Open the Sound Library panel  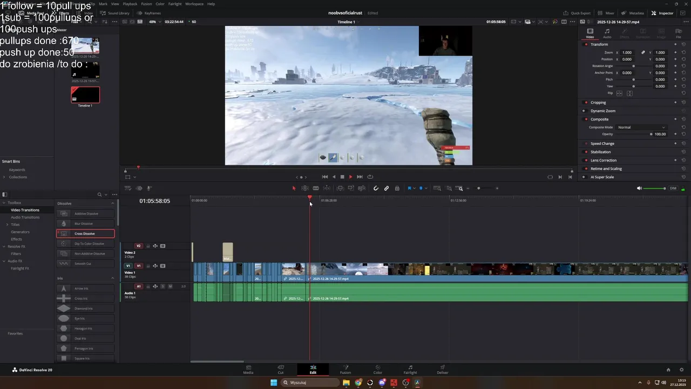pos(115,13)
